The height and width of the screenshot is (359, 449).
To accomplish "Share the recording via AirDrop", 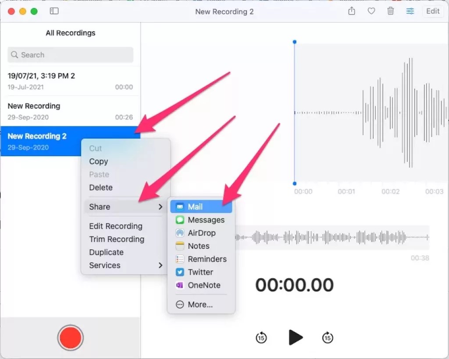I will (x=203, y=233).
